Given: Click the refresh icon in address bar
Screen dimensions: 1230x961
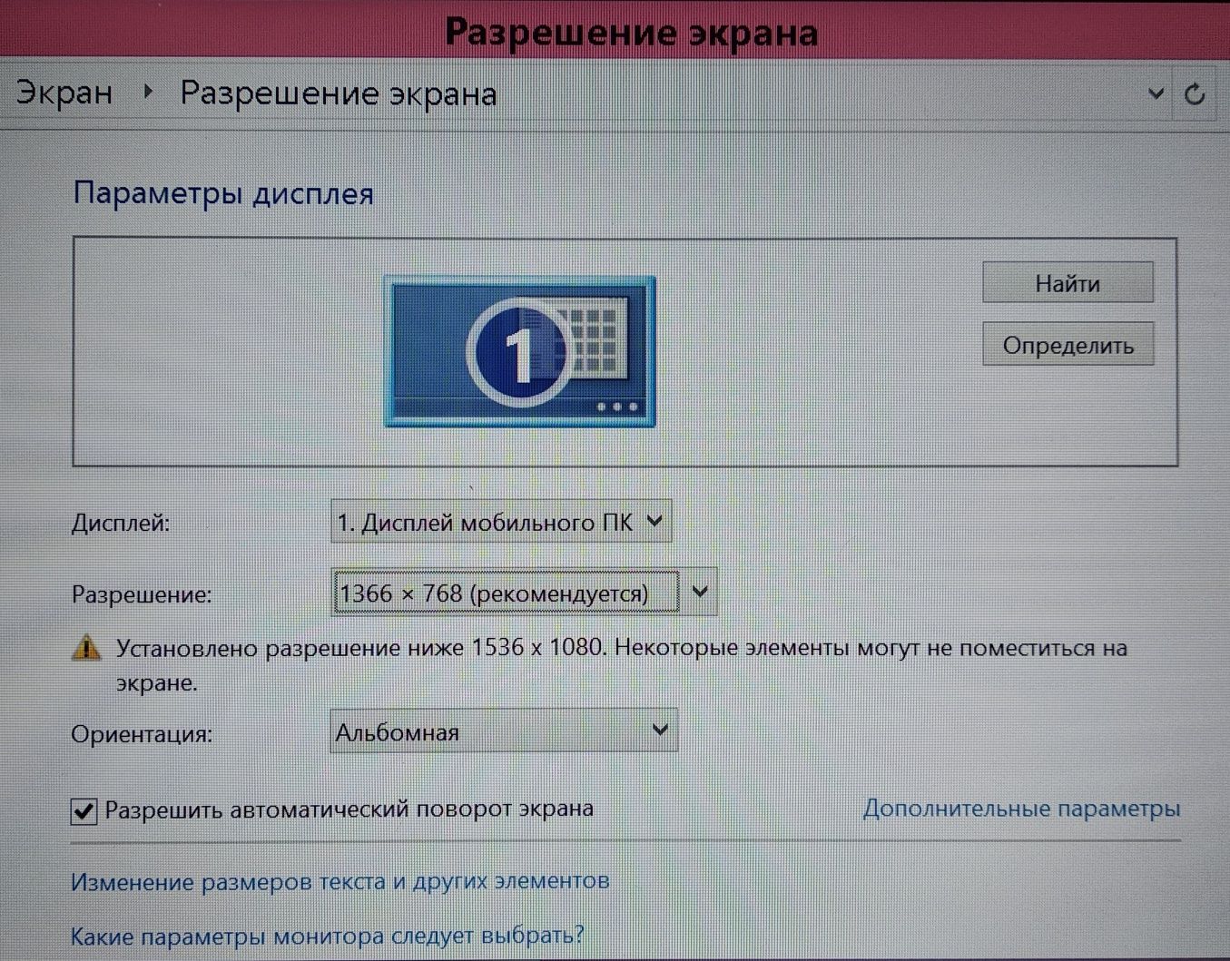Looking at the screenshot, I should 1195,93.
